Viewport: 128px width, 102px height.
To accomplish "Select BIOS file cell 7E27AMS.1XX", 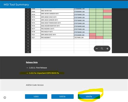I will pos(82,37).
